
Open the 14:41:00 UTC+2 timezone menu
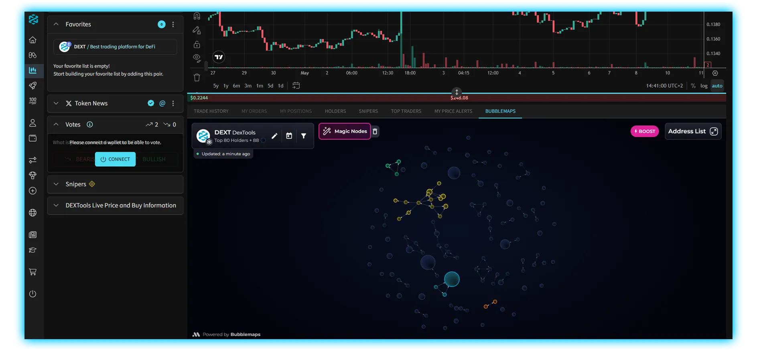(664, 86)
